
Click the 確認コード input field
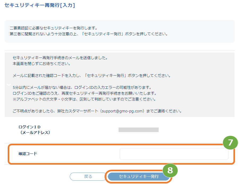tap(174, 154)
